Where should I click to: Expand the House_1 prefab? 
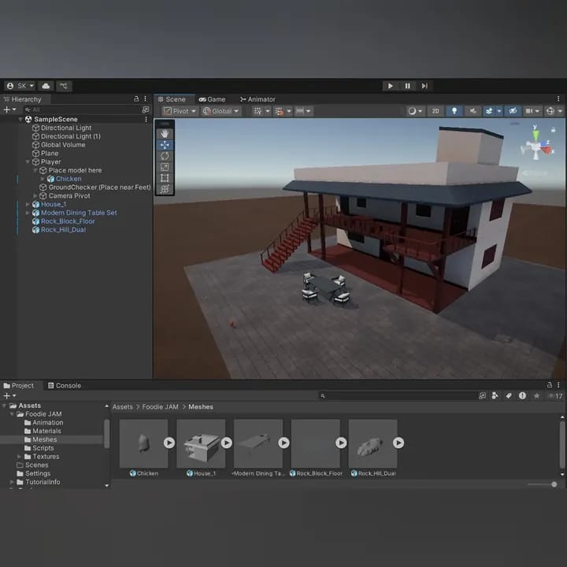[x=28, y=204]
